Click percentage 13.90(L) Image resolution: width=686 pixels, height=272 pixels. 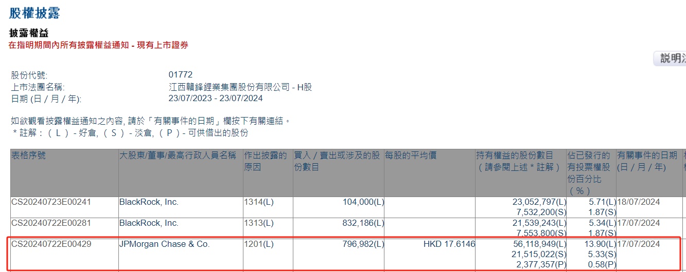600,244
